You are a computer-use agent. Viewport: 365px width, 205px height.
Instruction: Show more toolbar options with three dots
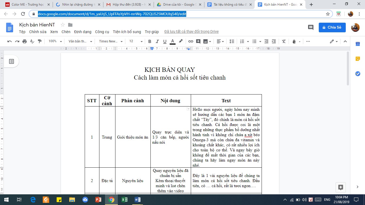tap(308, 41)
